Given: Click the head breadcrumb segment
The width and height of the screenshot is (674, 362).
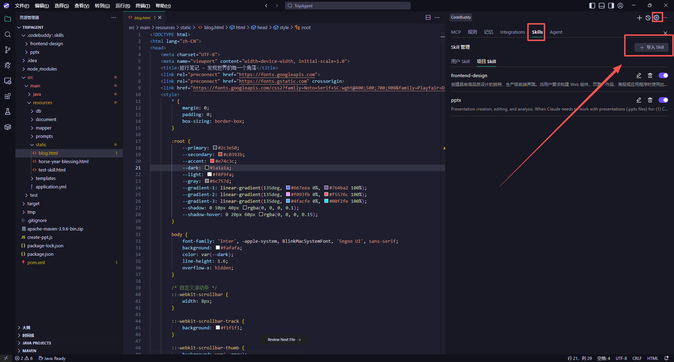Looking at the screenshot, I should pyautogui.click(x=262, y=27).
